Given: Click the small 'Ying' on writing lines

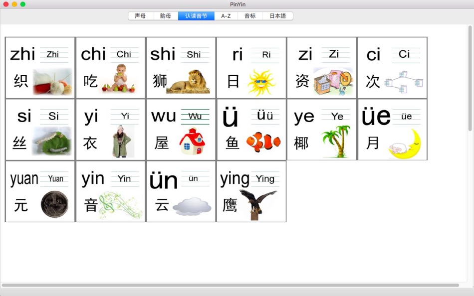Looking at the screenshot, I should pos(265,179).
